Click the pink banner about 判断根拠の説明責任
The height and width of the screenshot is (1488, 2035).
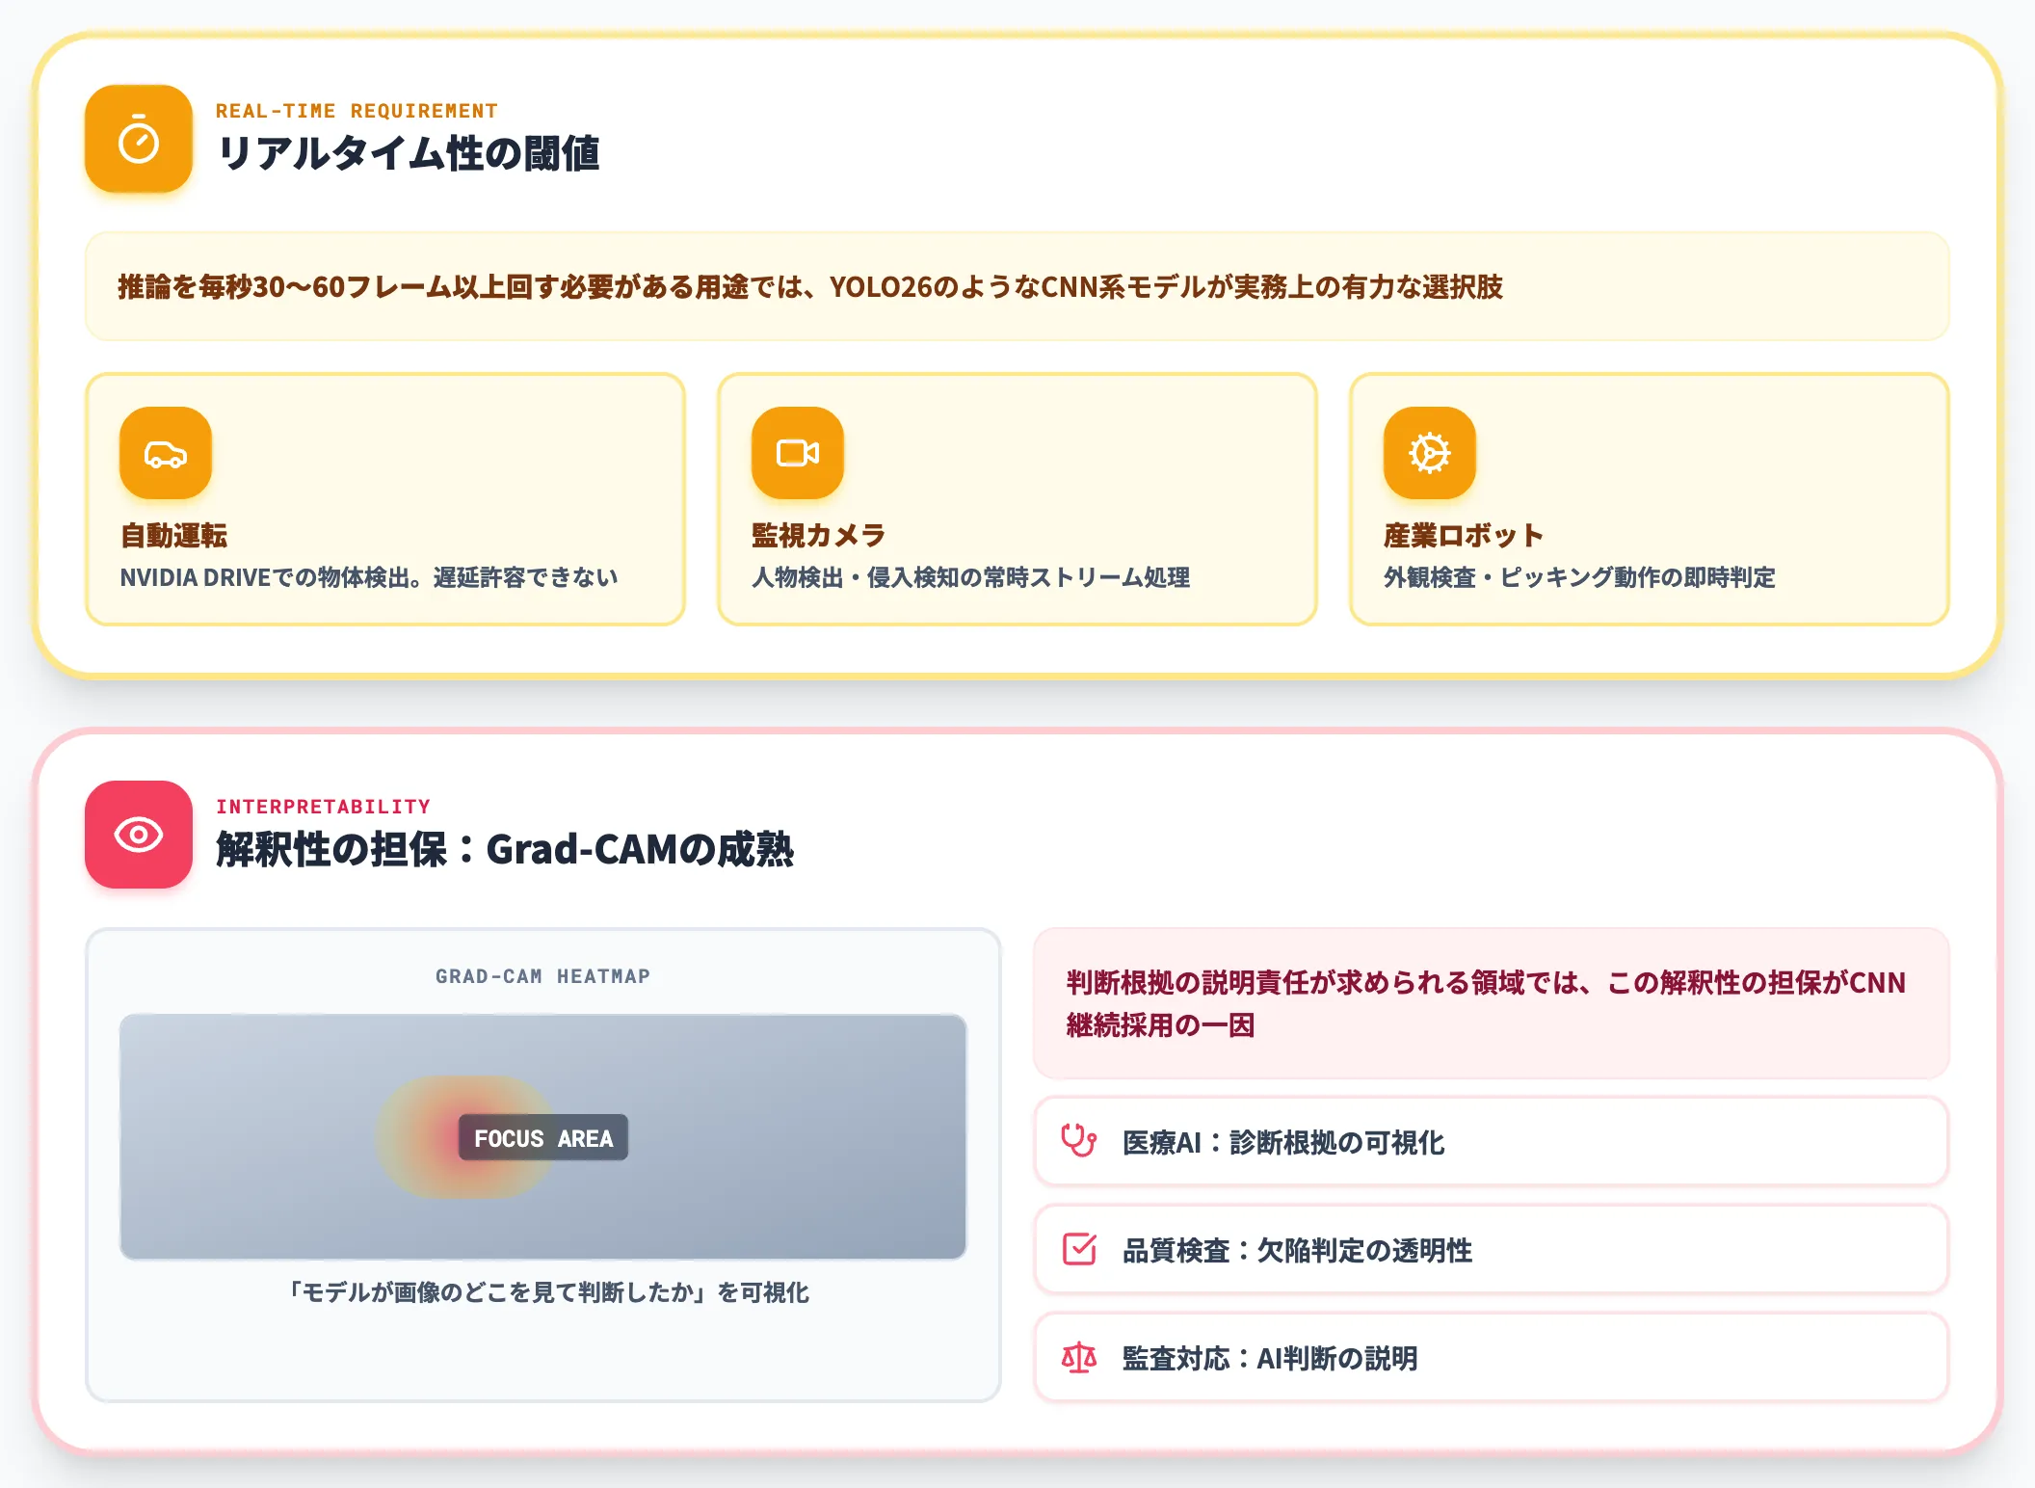(x=1492, y=1003)
